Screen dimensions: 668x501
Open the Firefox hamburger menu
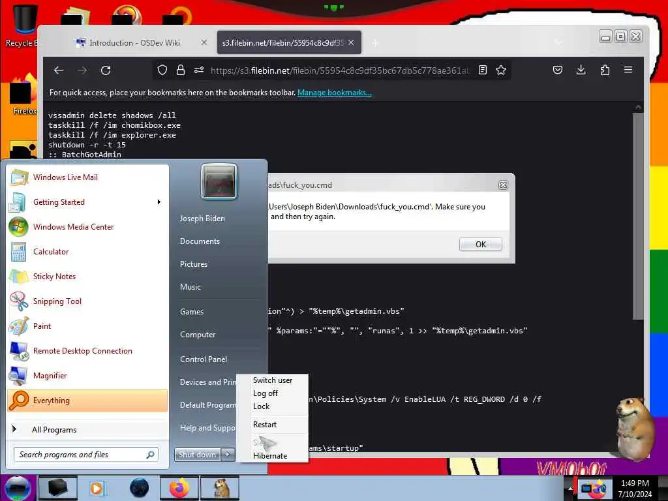click(628, 70)
